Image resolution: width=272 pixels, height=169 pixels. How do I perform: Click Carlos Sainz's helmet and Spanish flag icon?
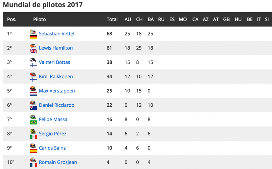(x=33, y=148)
